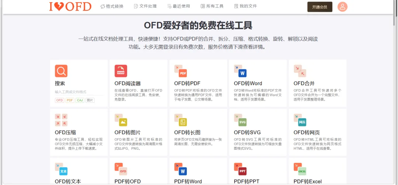This screenshot has width=398, height=185.
Task: Select the OFD转网页 icon
Action: [x=300, y=120]
